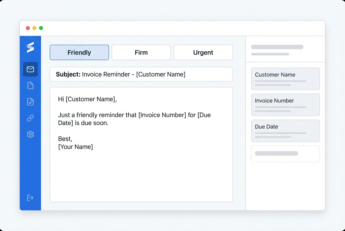Switch to the Firm template tab
This screenshot has height=231, width=345.
(141, 52)
